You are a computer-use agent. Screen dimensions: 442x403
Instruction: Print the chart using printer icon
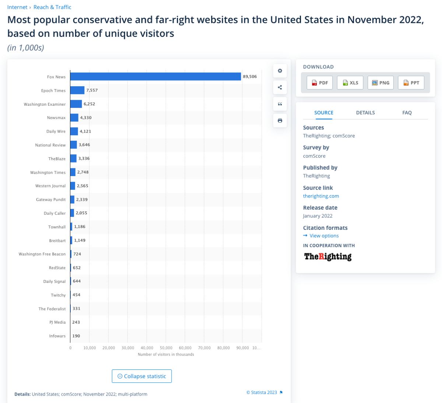coord(280,120)
